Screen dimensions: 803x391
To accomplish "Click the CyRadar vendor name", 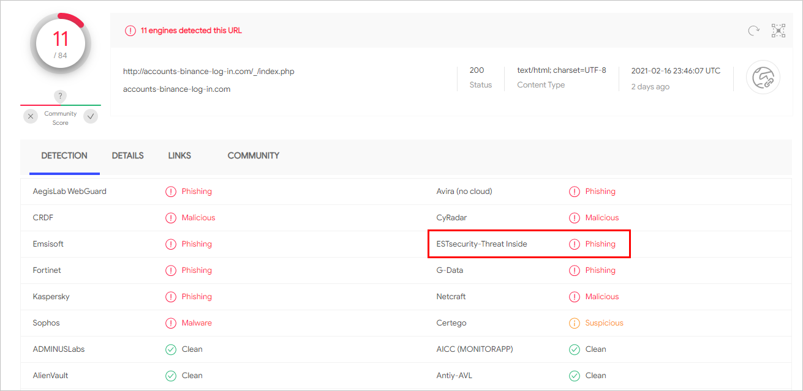I will pos(451,218).
